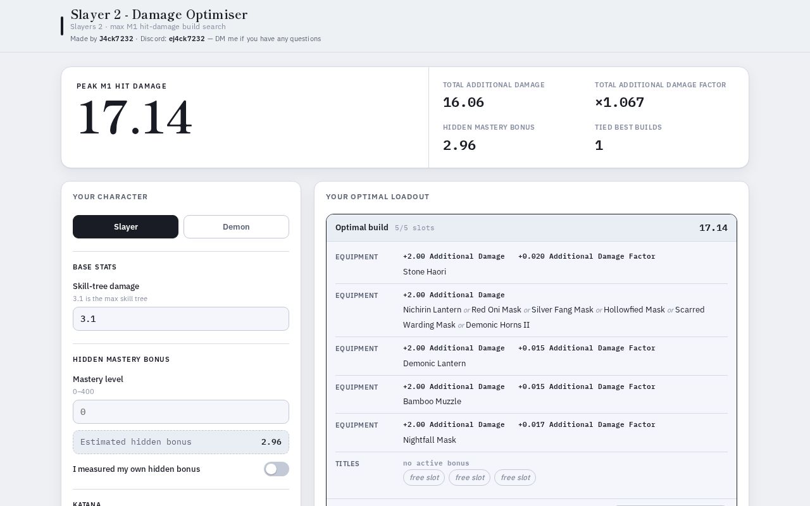Click the Demonic Horns II option
Screen dimensions: 810x506
pos(497,324)
